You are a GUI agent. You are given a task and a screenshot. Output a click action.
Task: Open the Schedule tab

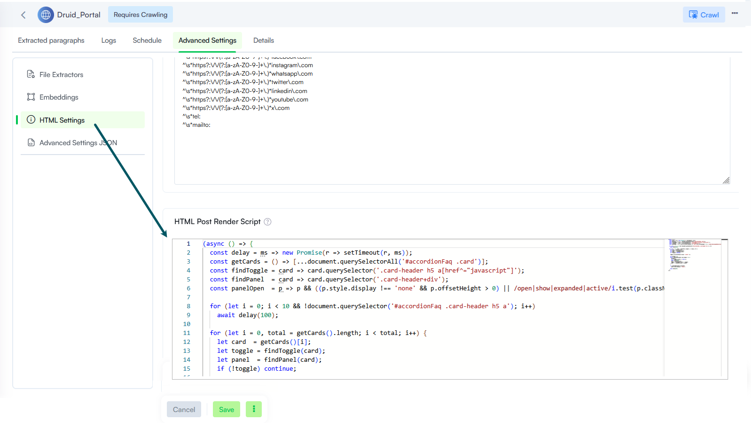[x=147, y=40]
